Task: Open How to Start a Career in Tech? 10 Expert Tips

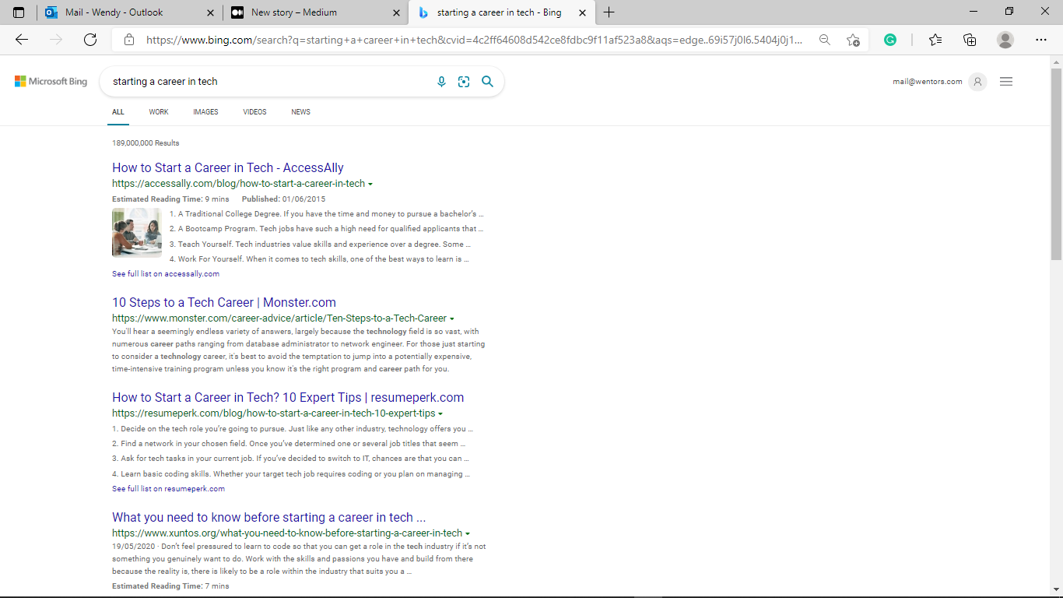Action: point(288,397)
